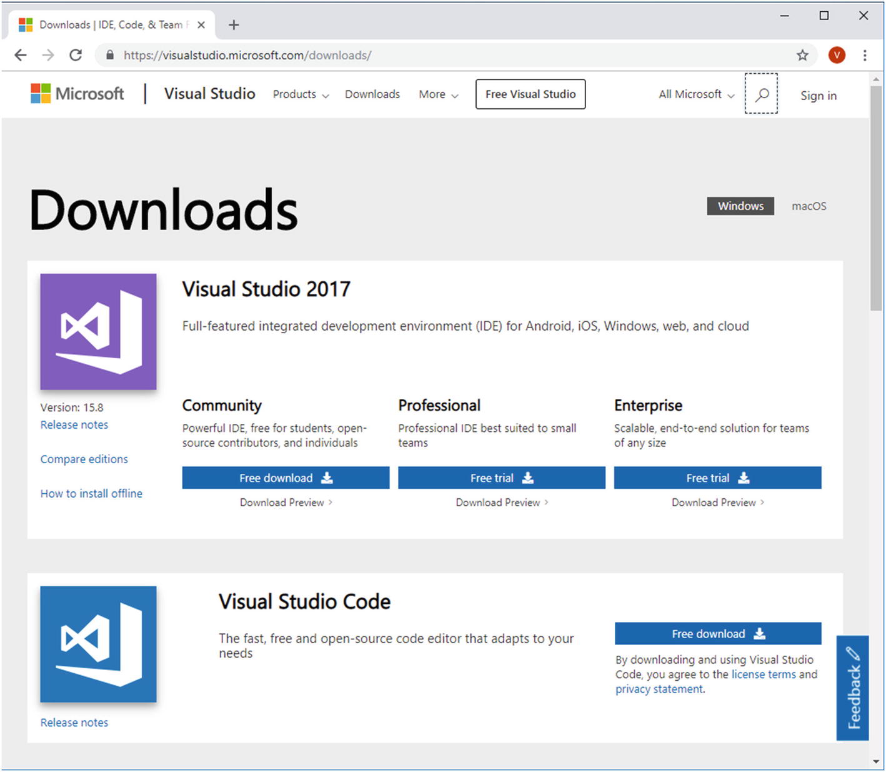Open Release notes under Version 15.8
Image resolution: width=886 pixels, height=772 pixels.
[74, 425]
